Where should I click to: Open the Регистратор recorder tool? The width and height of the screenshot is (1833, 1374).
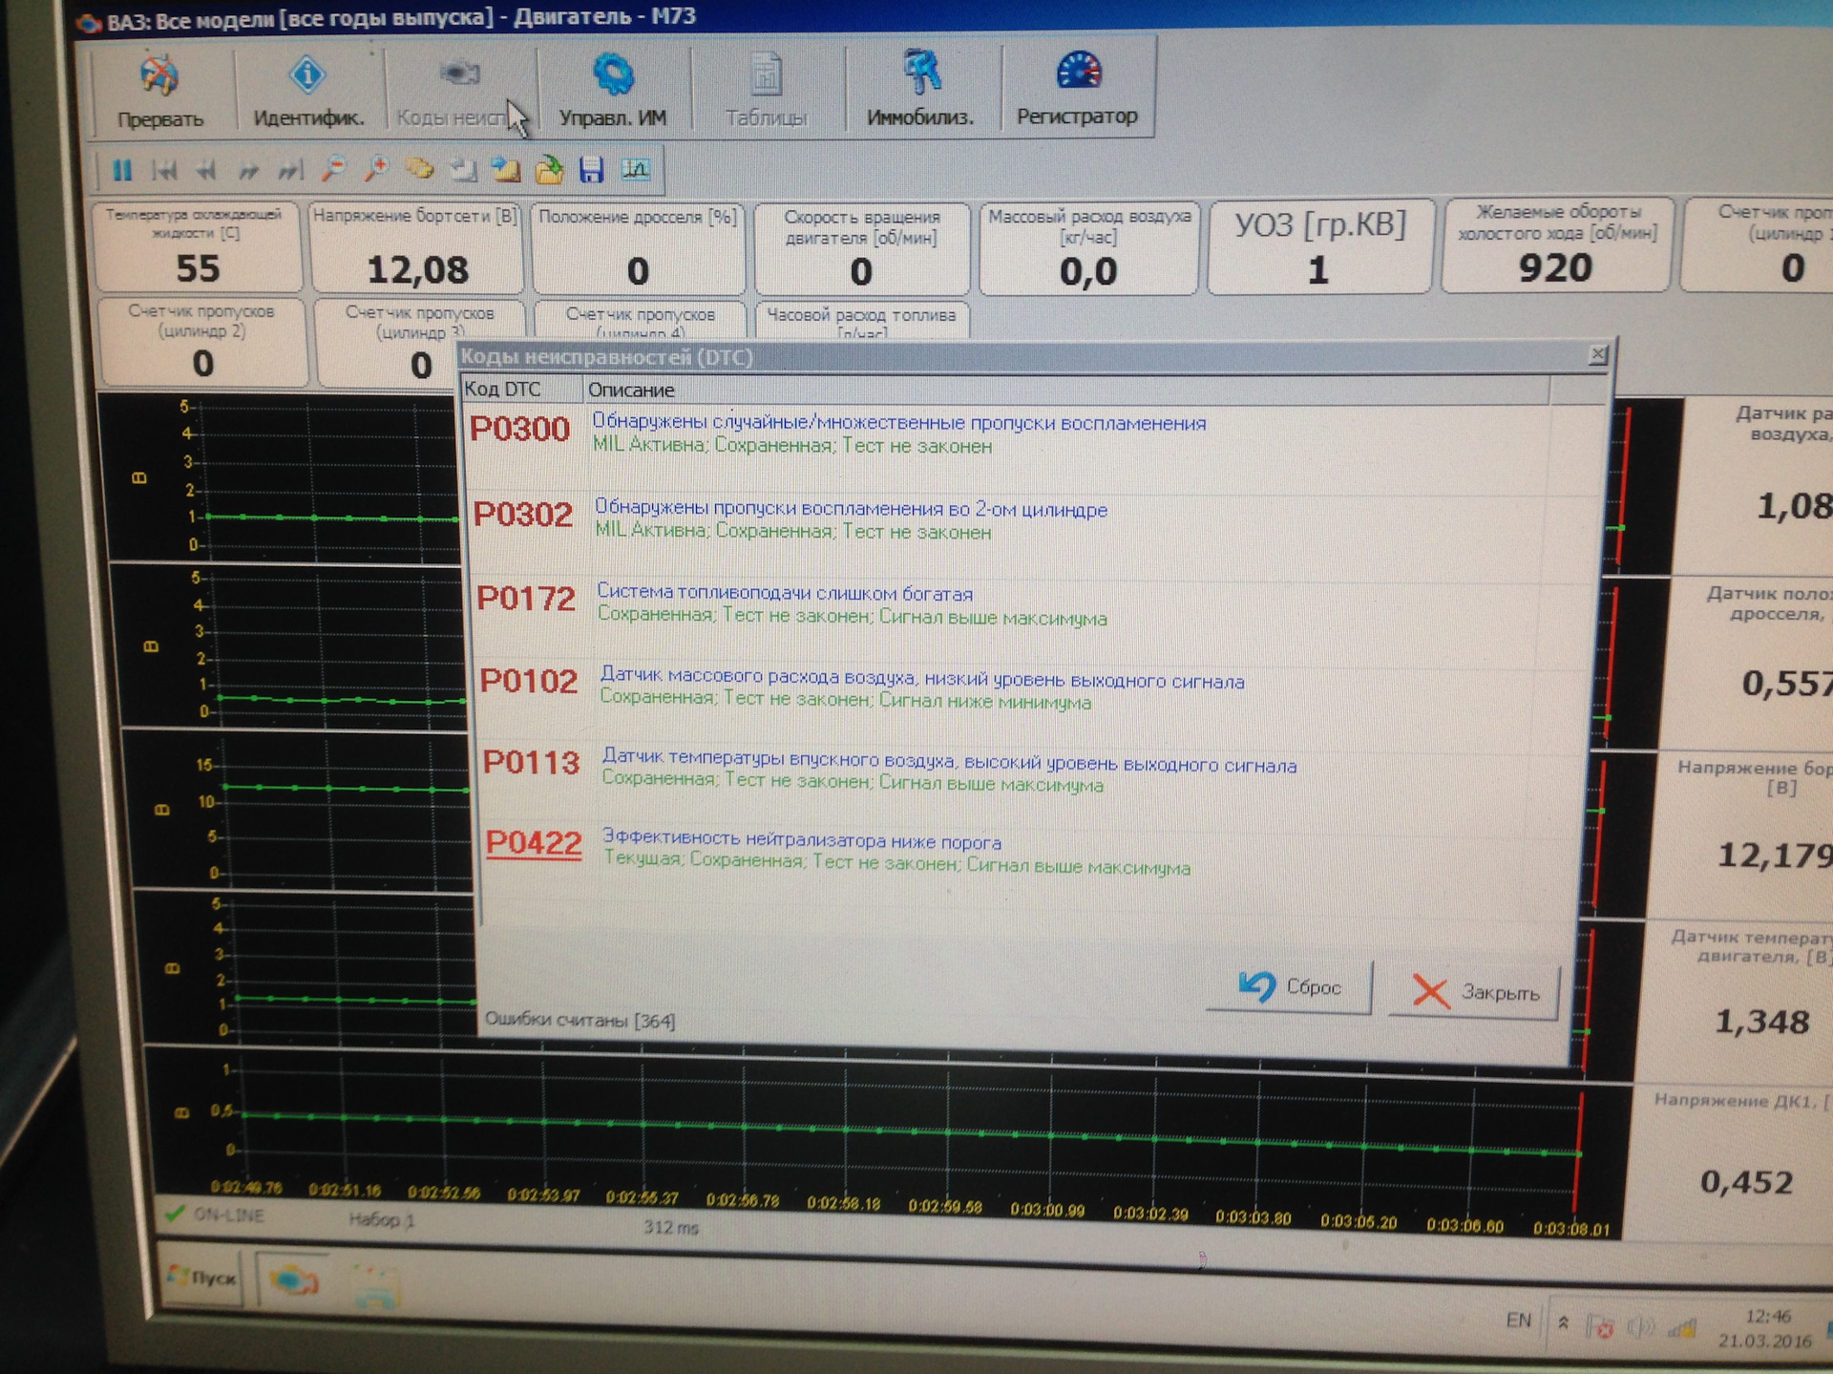[x=1077, y=90]
